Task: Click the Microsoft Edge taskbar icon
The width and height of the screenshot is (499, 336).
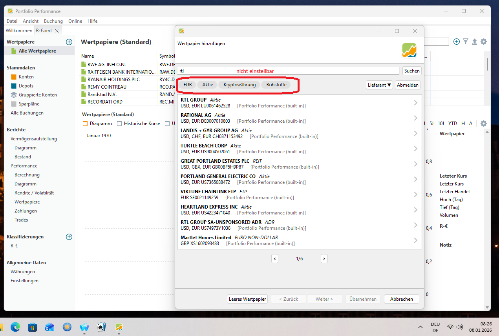Action: tap(15, 327)
